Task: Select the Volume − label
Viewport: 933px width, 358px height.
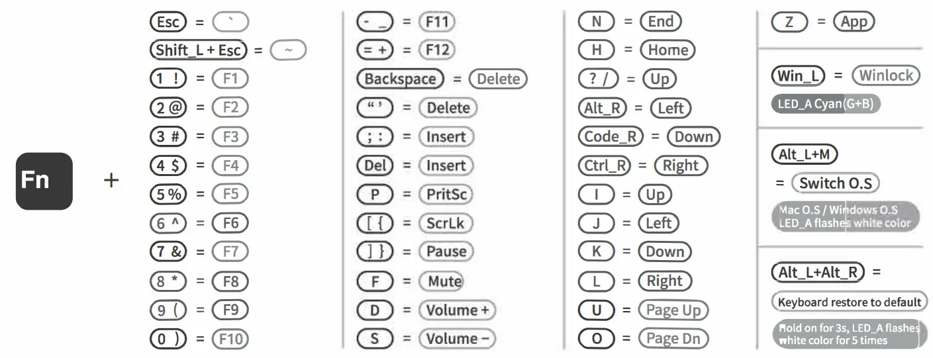Action: coord(457,339)
